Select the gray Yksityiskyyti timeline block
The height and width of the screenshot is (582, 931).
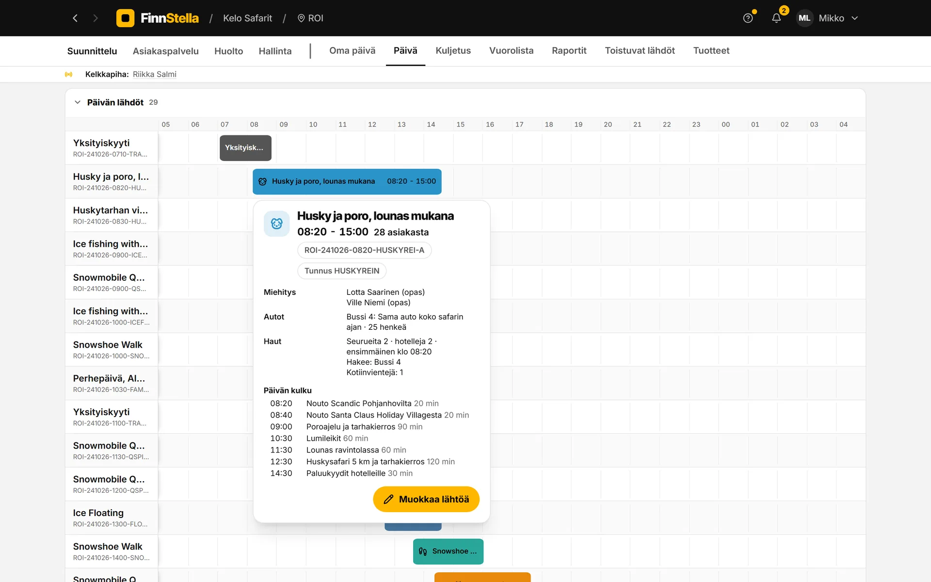[x=245, y=148]
